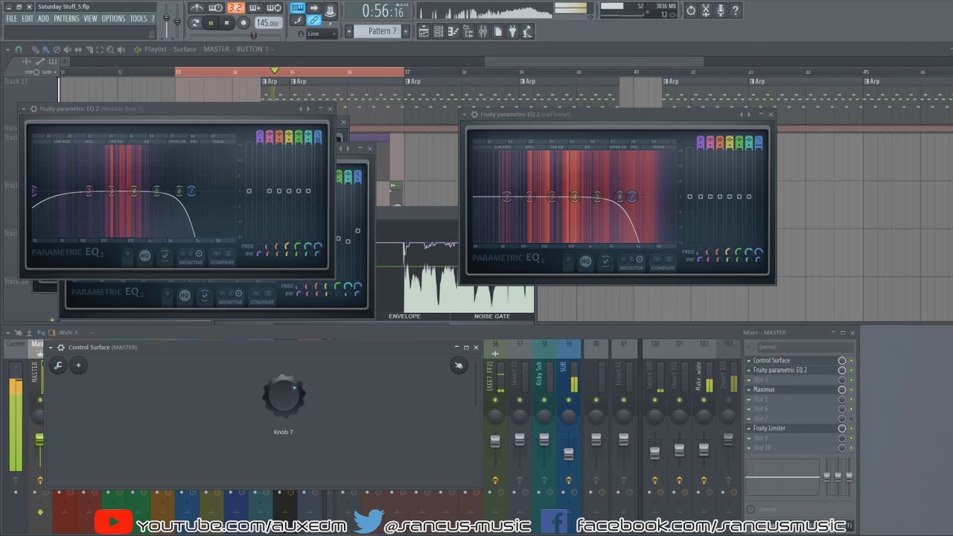This screenshot has width=953, height=536.
Task: Click the microphone icon in top toolbar
Action: (721, 10)
